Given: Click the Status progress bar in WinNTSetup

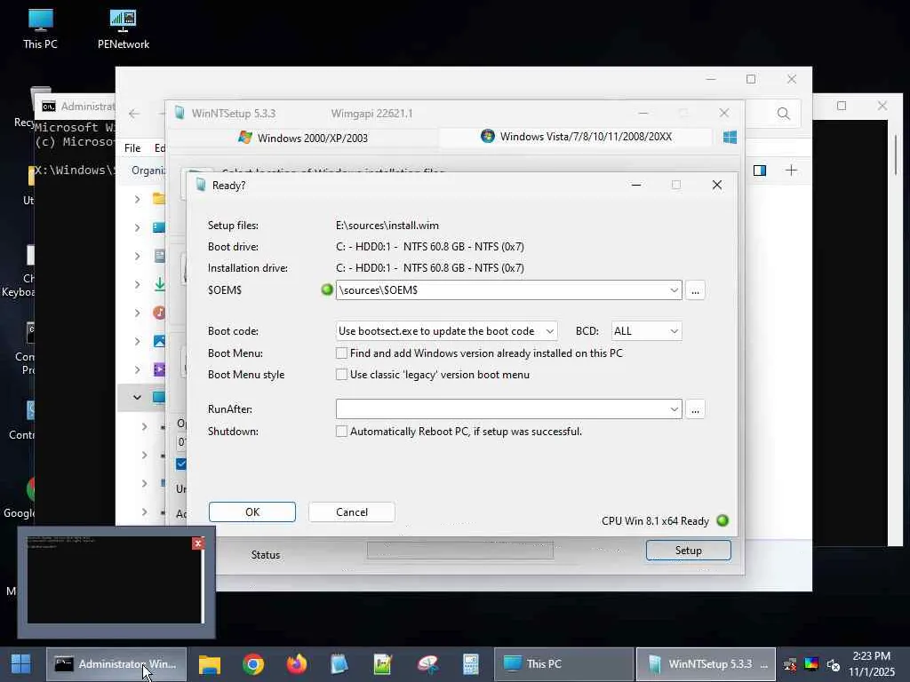Looking at the screenshot, I should click(x=460, y=551).
